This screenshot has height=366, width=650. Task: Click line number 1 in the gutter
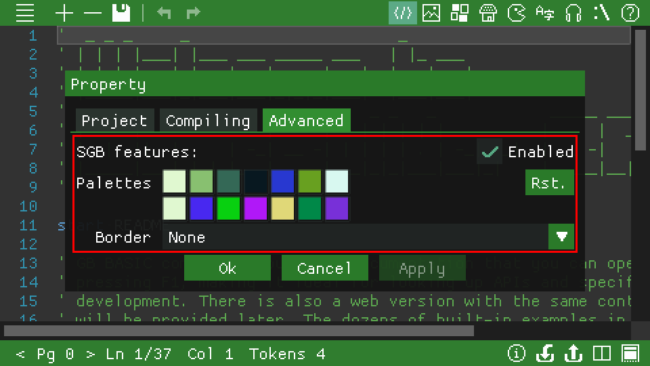(33, 36)
